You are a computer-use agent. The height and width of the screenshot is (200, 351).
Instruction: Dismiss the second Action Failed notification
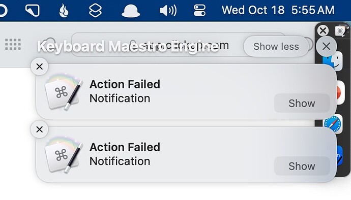(x=39, y=129)
